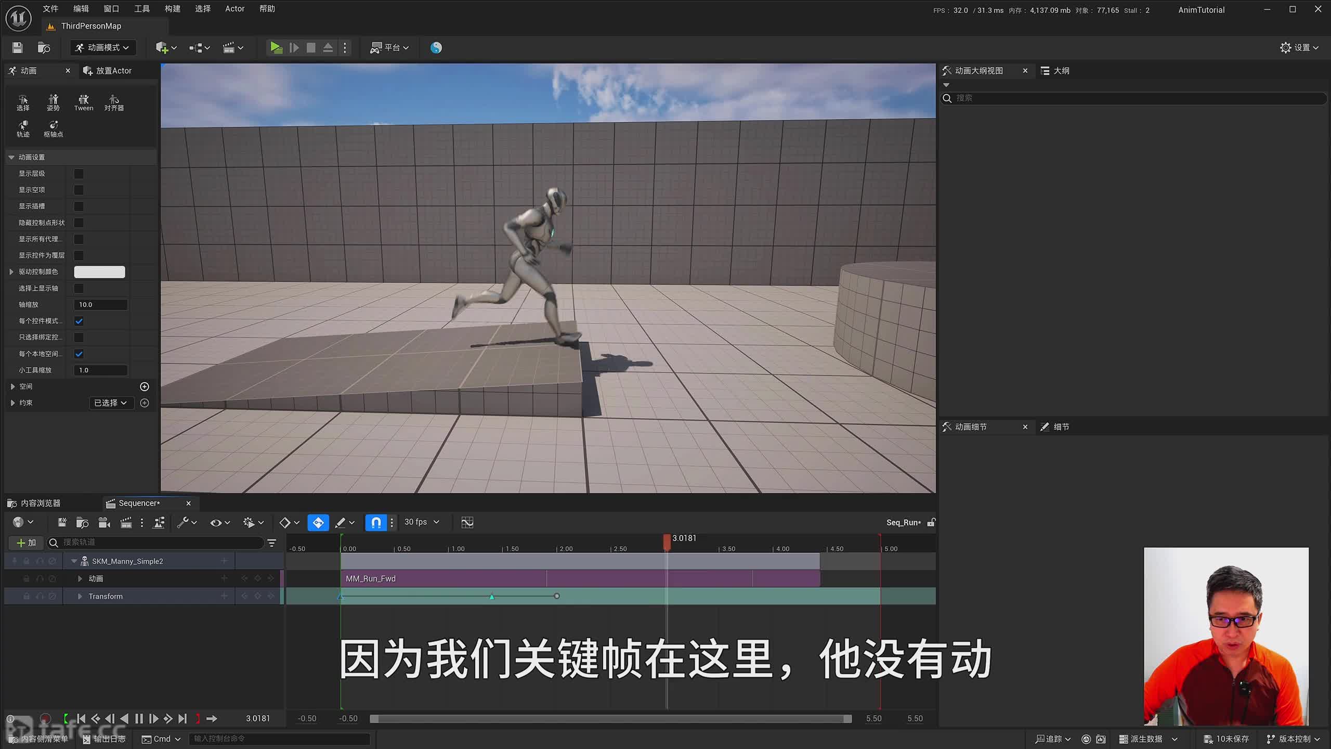
Task: Enable the 显示层级 checkbox
Action: (79, 174)
